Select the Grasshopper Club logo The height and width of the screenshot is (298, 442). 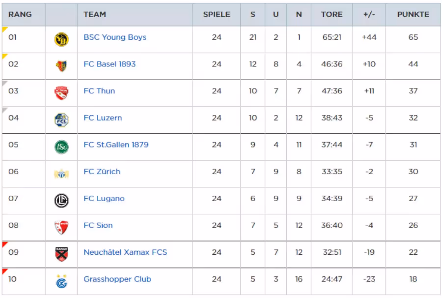[x=61, y=281]
